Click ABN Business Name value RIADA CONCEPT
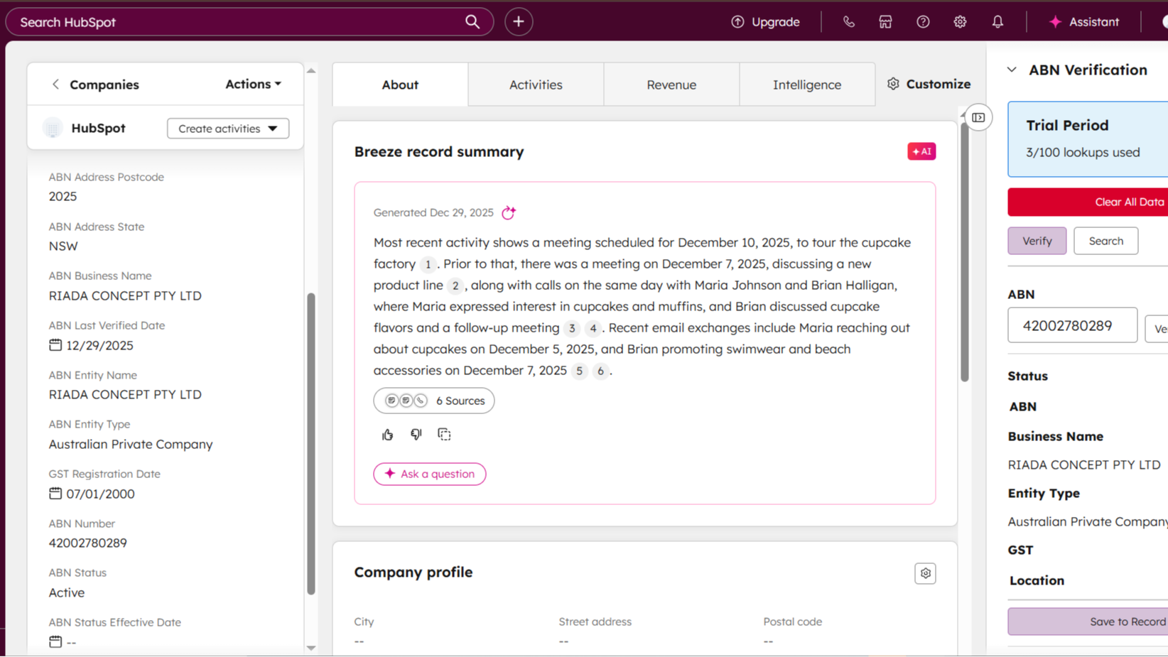 [x=125, y=295]
